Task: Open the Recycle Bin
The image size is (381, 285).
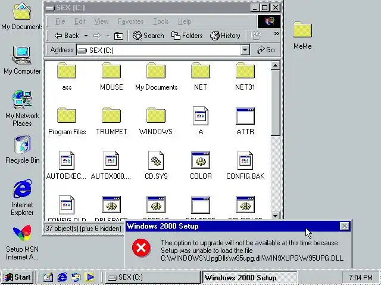Action: (x=22, y=149)
